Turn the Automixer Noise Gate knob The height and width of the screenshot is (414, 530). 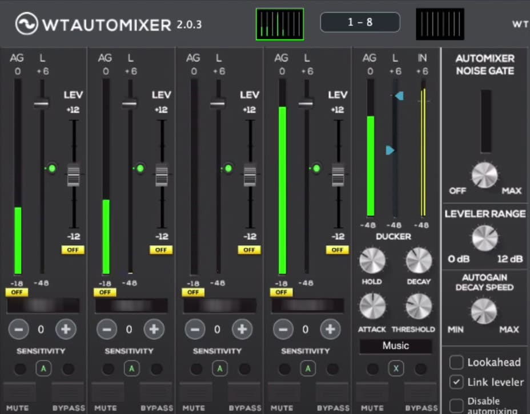[x=485, y=174]
